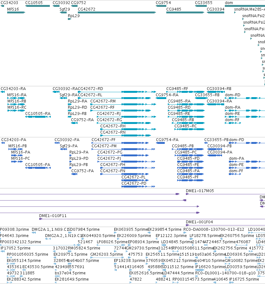Select the CG42672-PG protein label

click(110, 152)
